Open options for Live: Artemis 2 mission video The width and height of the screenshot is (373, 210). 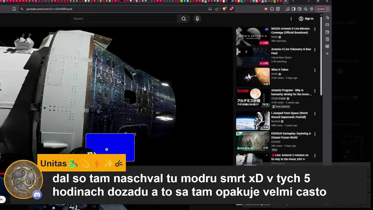315,156
